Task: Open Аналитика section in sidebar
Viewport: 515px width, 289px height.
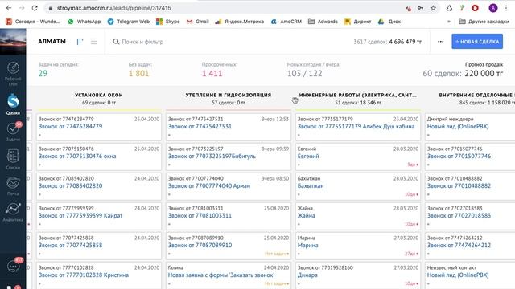Action: coord(13,212)
